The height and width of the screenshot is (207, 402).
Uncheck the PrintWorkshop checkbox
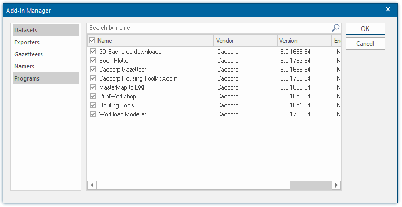point(93,96)
